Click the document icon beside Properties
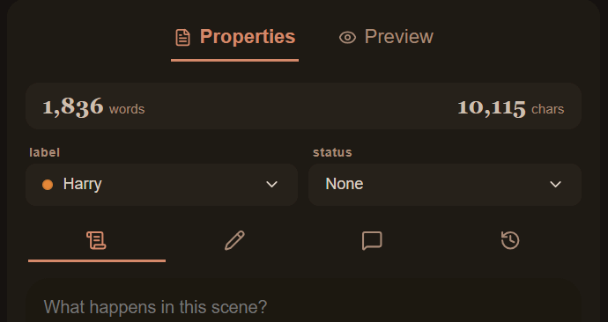This screenshot has height=322, width=608. pyautogui.click(x=182, y=38)
